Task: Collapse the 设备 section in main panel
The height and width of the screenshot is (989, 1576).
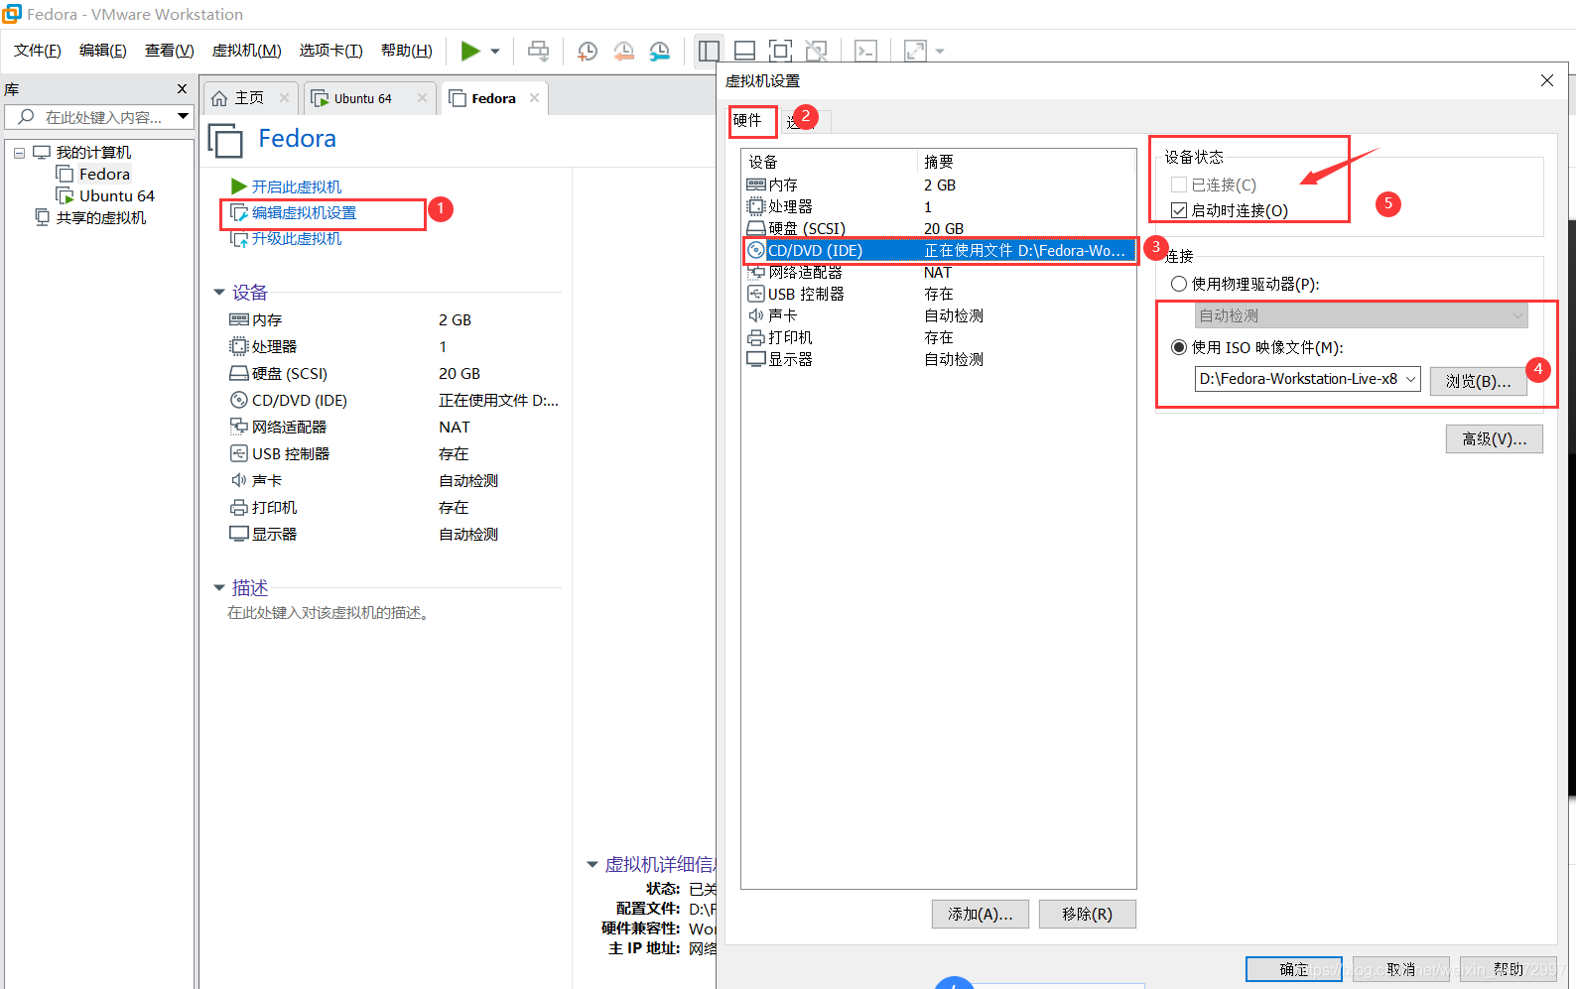Action: 219,293
